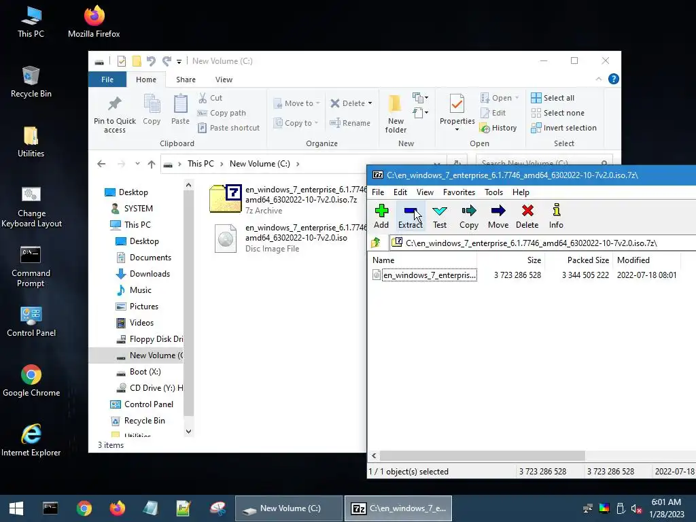This screenshot has width=696, height=522.
Task: Click Rename in the Organize group
Action: [350, 123]
